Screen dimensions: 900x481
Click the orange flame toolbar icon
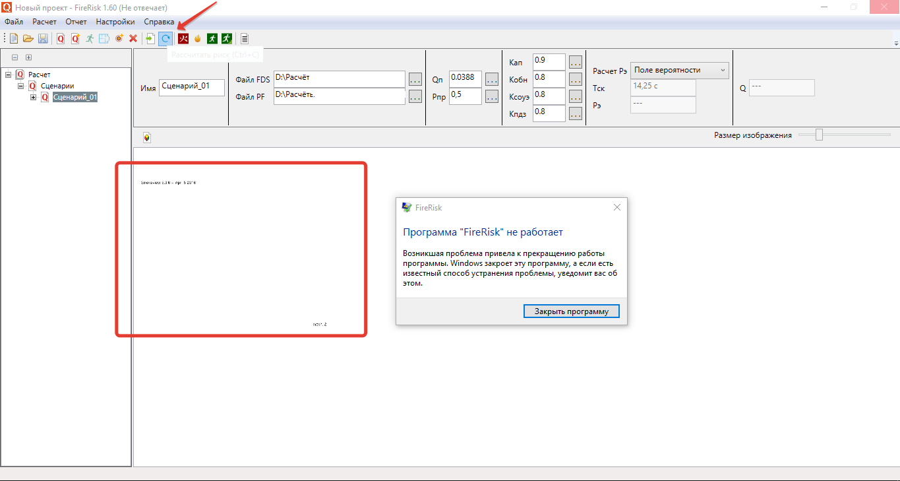click(x=198, y=38)
